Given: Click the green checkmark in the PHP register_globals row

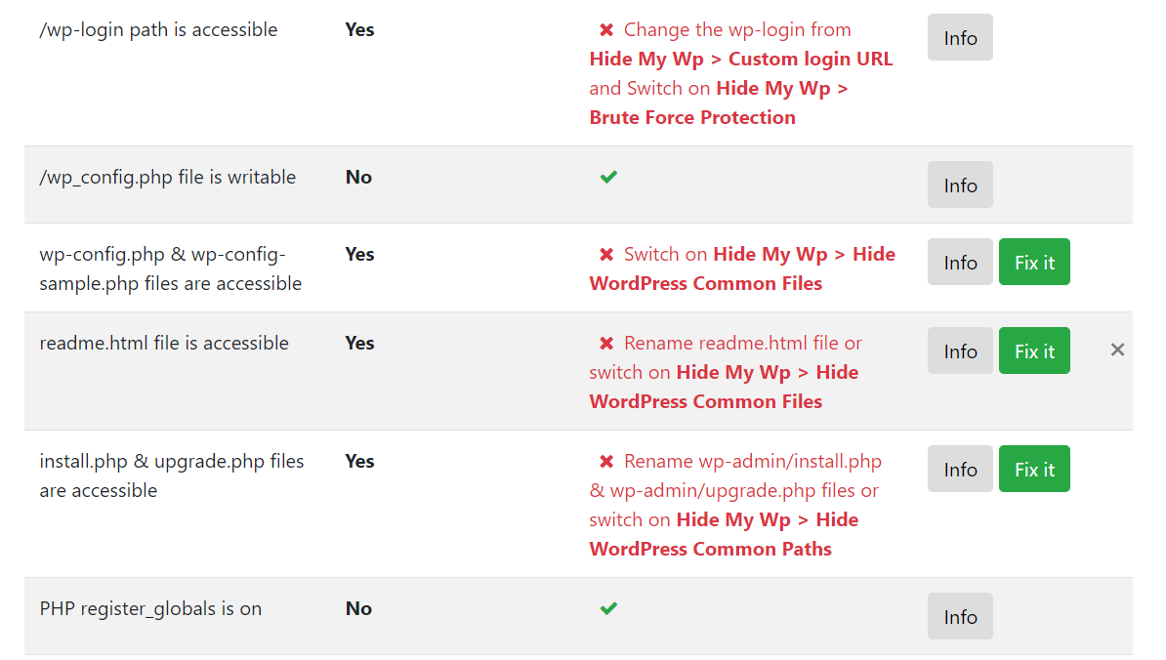Looking at the screenshot, I should coord(608,608).
